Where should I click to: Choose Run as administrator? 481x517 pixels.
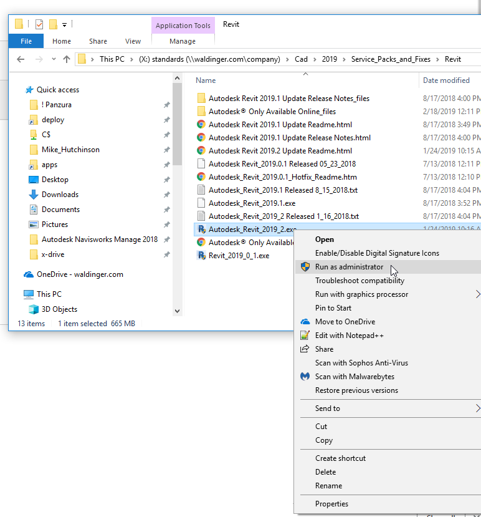(x=388, y=267)
